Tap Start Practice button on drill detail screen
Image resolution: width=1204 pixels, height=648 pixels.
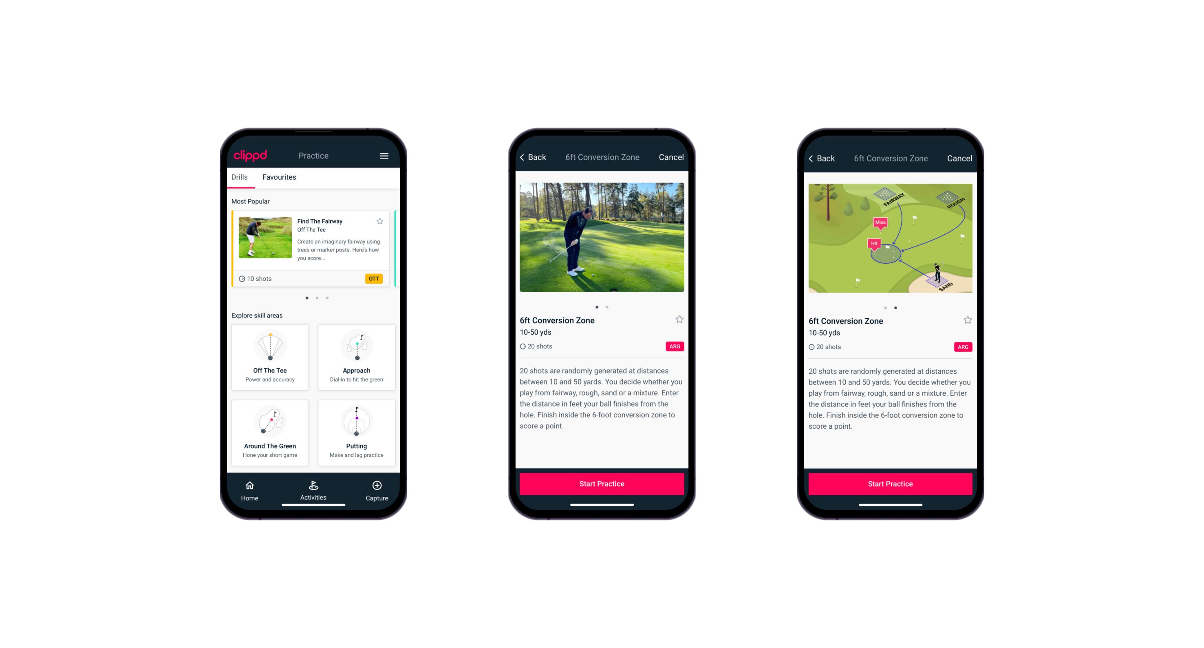601,484
